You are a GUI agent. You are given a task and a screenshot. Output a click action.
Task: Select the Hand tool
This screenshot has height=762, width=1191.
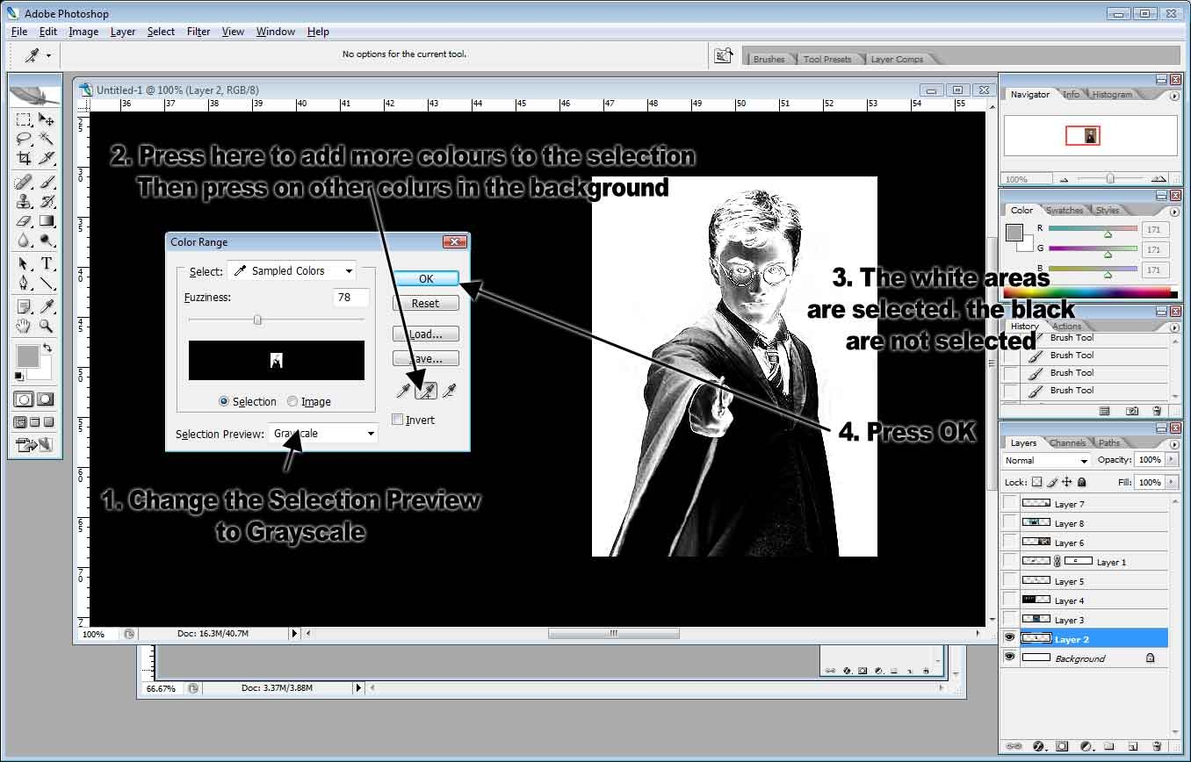25,327
